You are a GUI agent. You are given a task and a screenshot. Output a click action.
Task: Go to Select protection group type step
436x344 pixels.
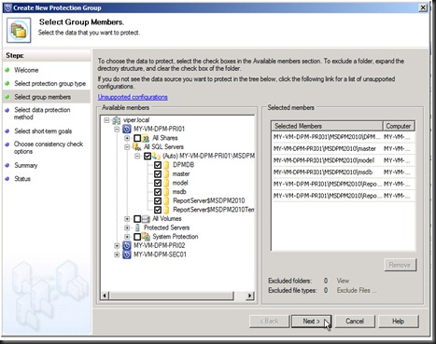49,84
